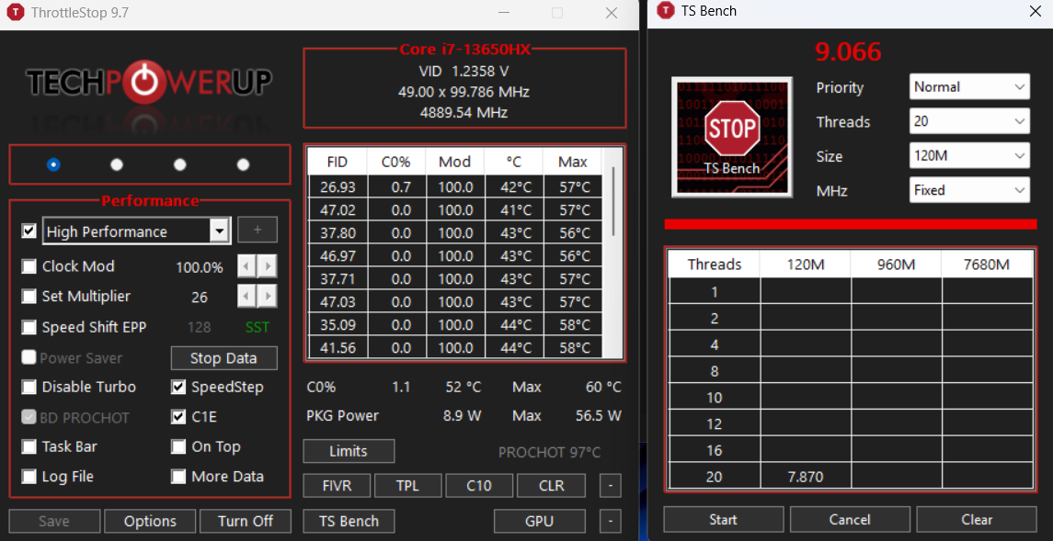This screenshot has width=1053, height=541.
Task: Open the Size dropdown set to 120M
Action: tap(969, 155)
